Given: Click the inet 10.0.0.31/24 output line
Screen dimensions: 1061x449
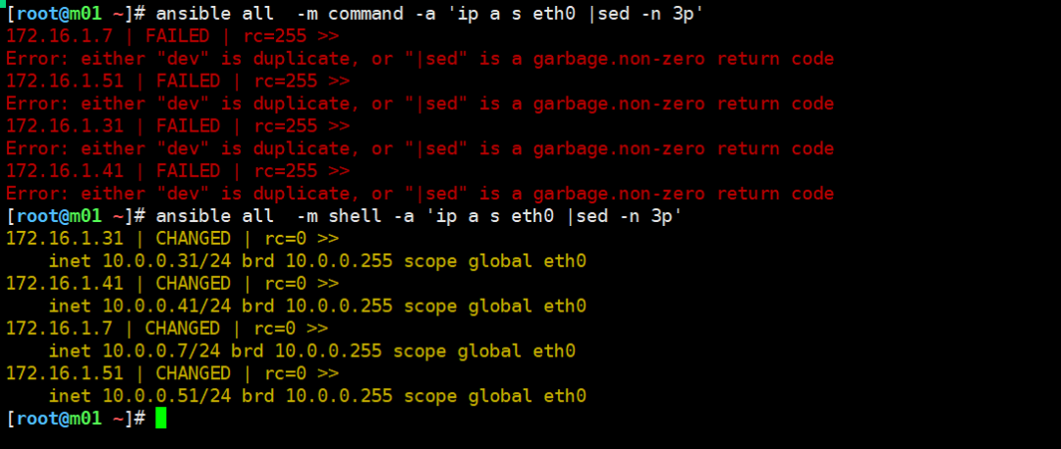Looking at the screenshot, I should (x=316, y=261).
